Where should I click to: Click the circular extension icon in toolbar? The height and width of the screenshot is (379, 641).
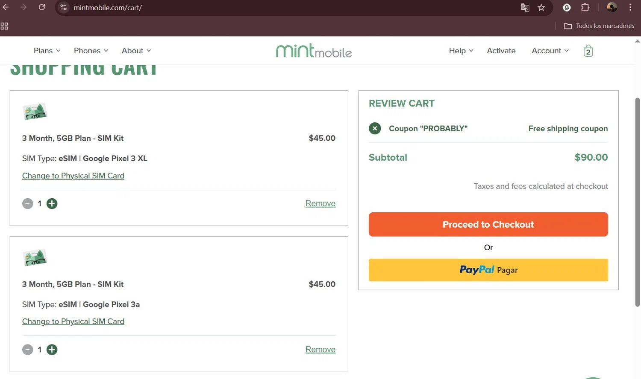coord(567,7)
